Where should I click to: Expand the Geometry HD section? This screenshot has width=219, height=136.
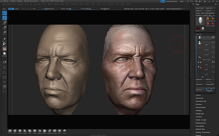[x=201, y=101]
